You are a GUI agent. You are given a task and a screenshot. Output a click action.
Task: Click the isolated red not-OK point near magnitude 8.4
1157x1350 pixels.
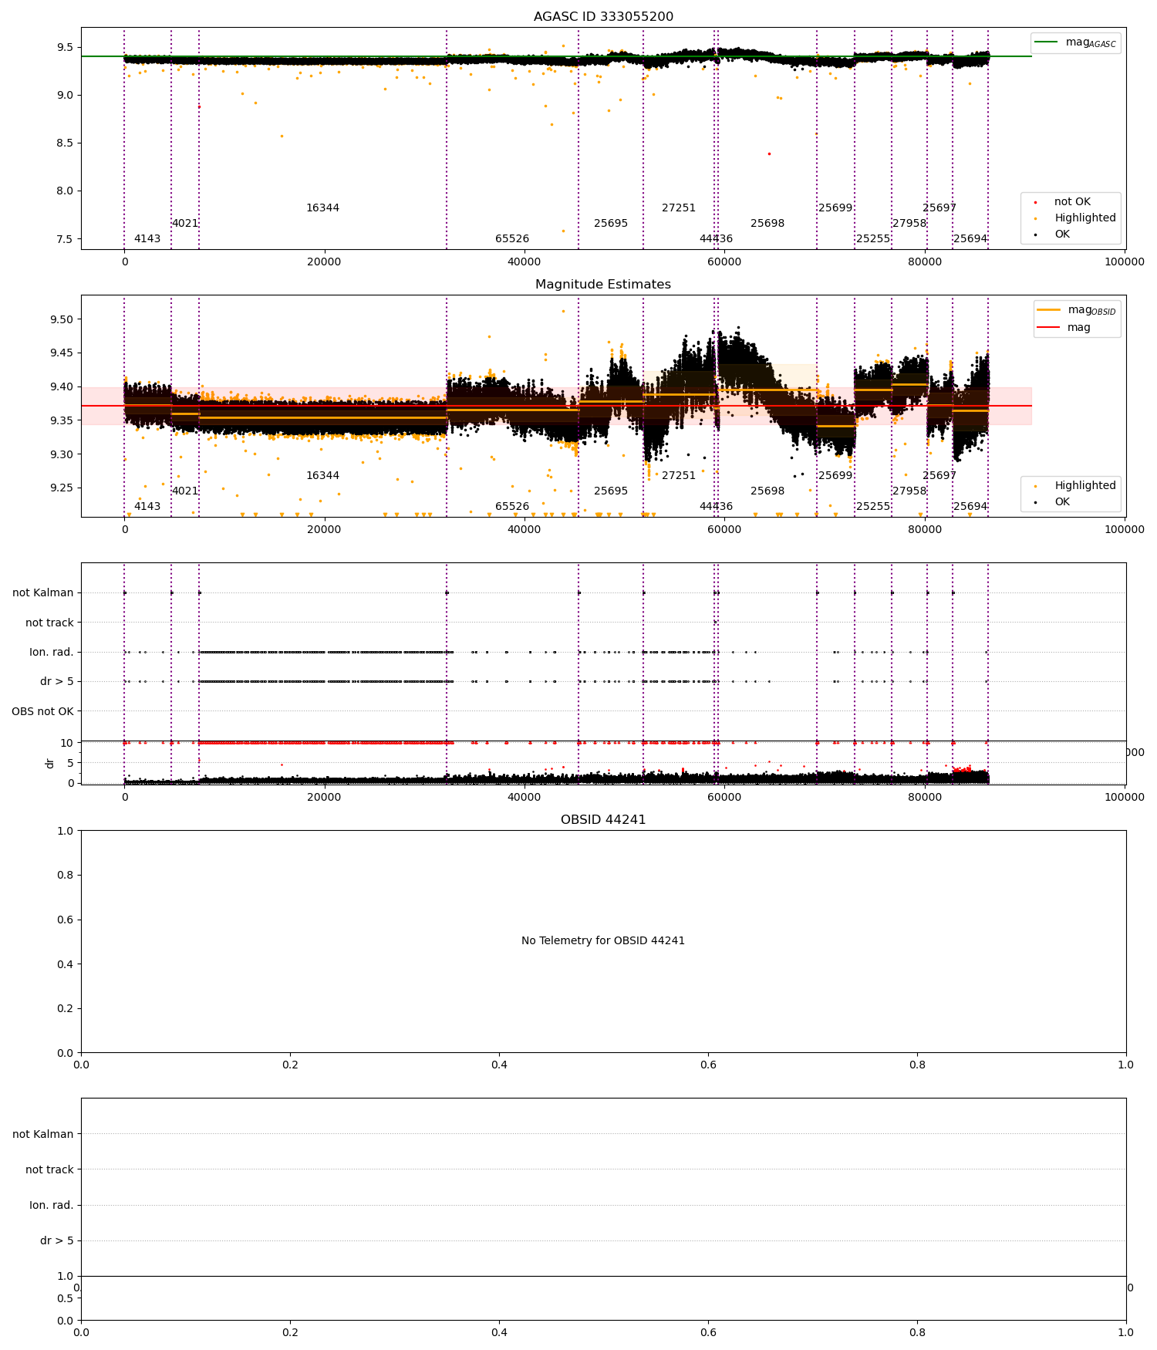[768, 154]
